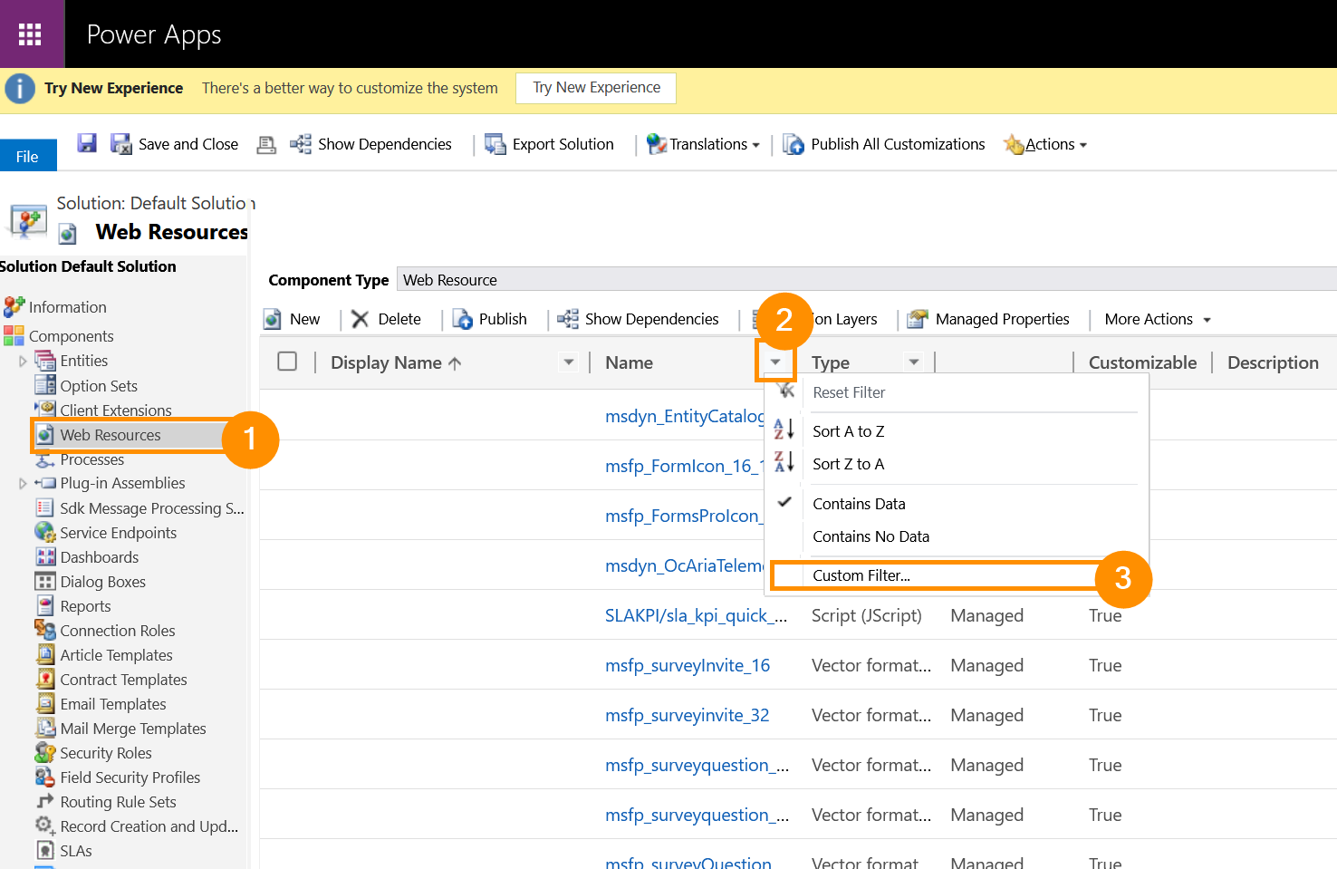
Task: Click the Reports icon in sidebar
Action: [45, 605]
